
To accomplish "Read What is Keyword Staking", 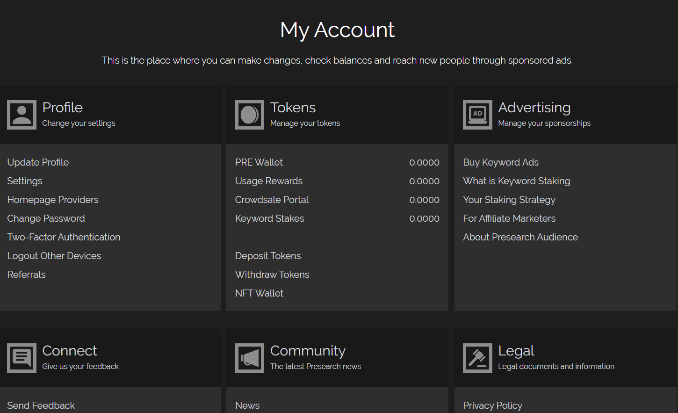I will click(x=517, y=181).
